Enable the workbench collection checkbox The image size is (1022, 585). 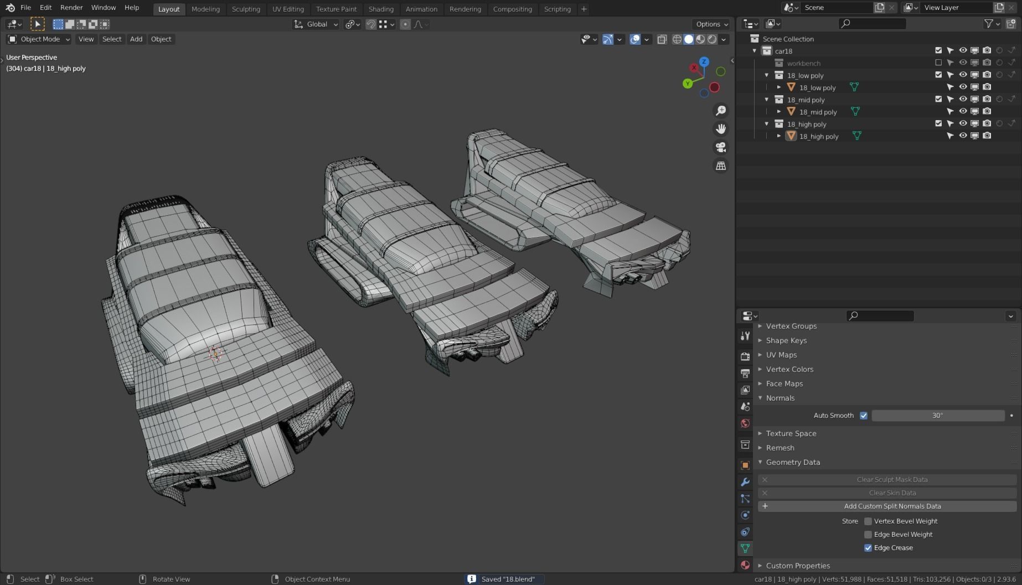[938, 63]
